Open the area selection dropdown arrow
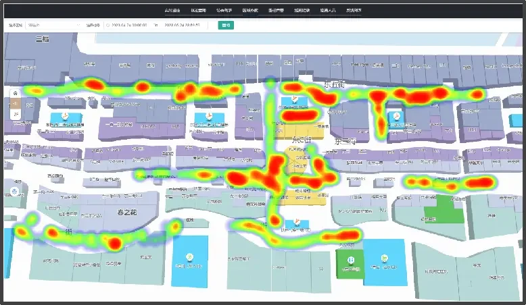Viewport: 526px width, 305px height. coord(78,25)
